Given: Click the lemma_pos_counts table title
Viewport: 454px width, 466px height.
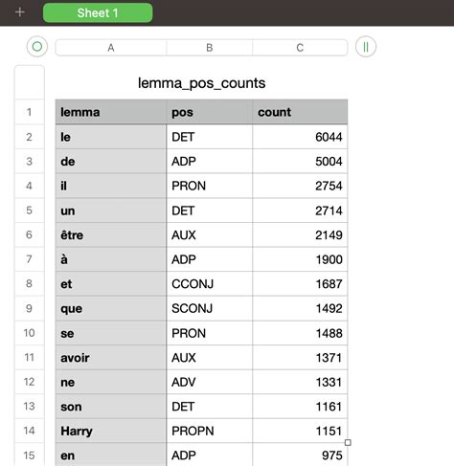Looking at the screenshot, I should coord(201,83).
